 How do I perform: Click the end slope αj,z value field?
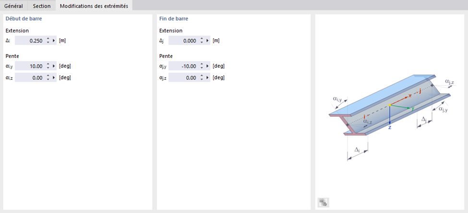point(183,78)
